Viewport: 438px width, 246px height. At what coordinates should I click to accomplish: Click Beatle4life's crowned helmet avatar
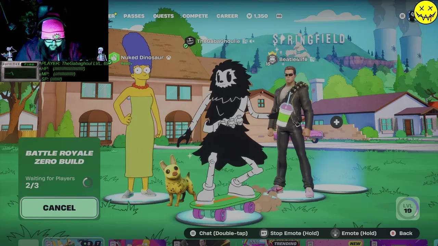pyautogui.click(x=272, y=58)
